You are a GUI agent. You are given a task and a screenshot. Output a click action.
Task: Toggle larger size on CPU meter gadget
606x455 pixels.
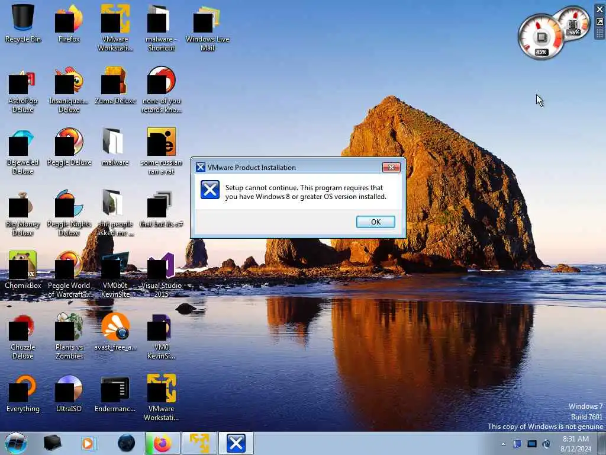[x=600, y=22]
